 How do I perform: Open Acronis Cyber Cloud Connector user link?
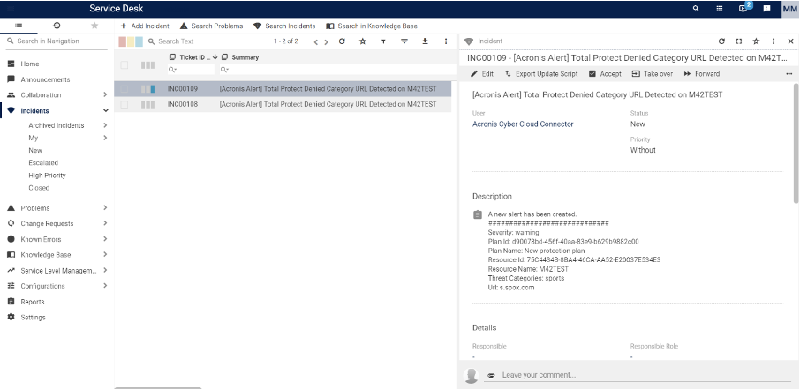pyautogui.click(x=523, y=124)
